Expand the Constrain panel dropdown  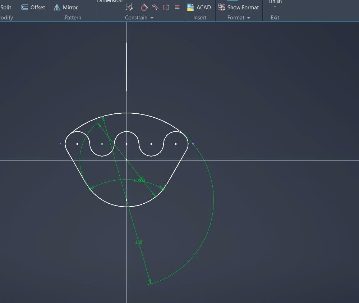152,18
